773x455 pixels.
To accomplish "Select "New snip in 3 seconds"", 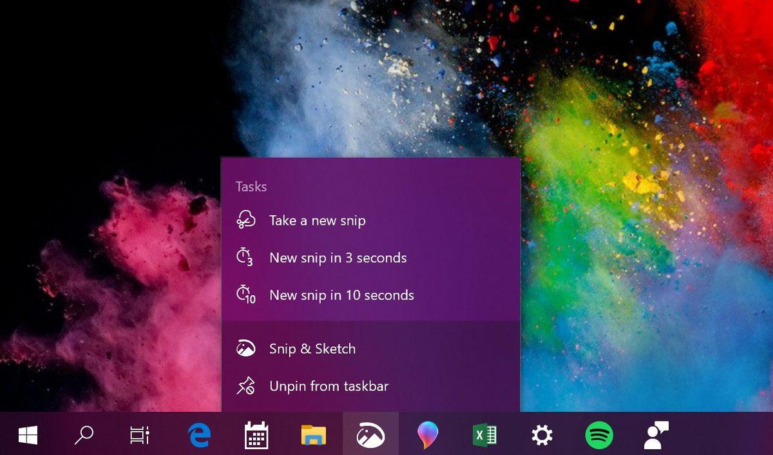I will point(338,257).
